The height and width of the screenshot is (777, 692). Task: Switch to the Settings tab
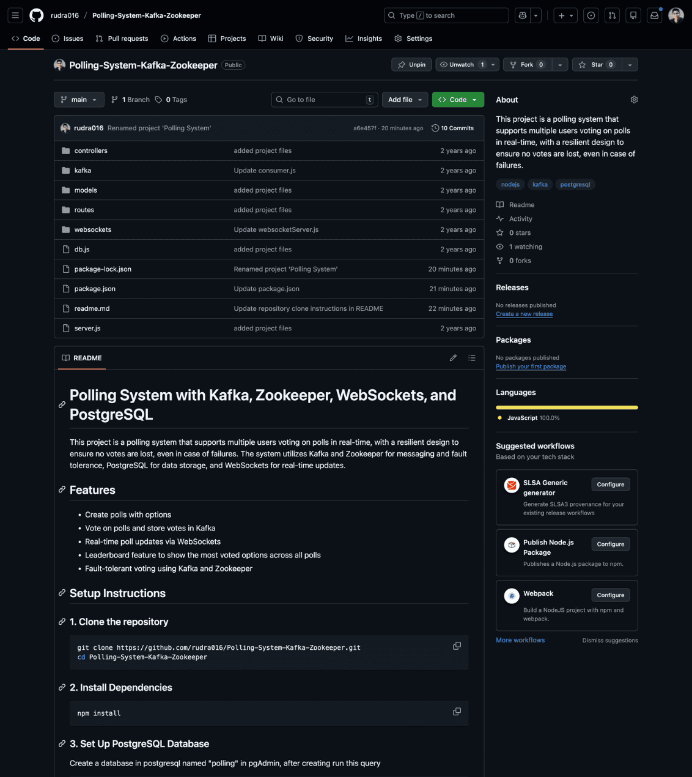(x=413, y=39)
